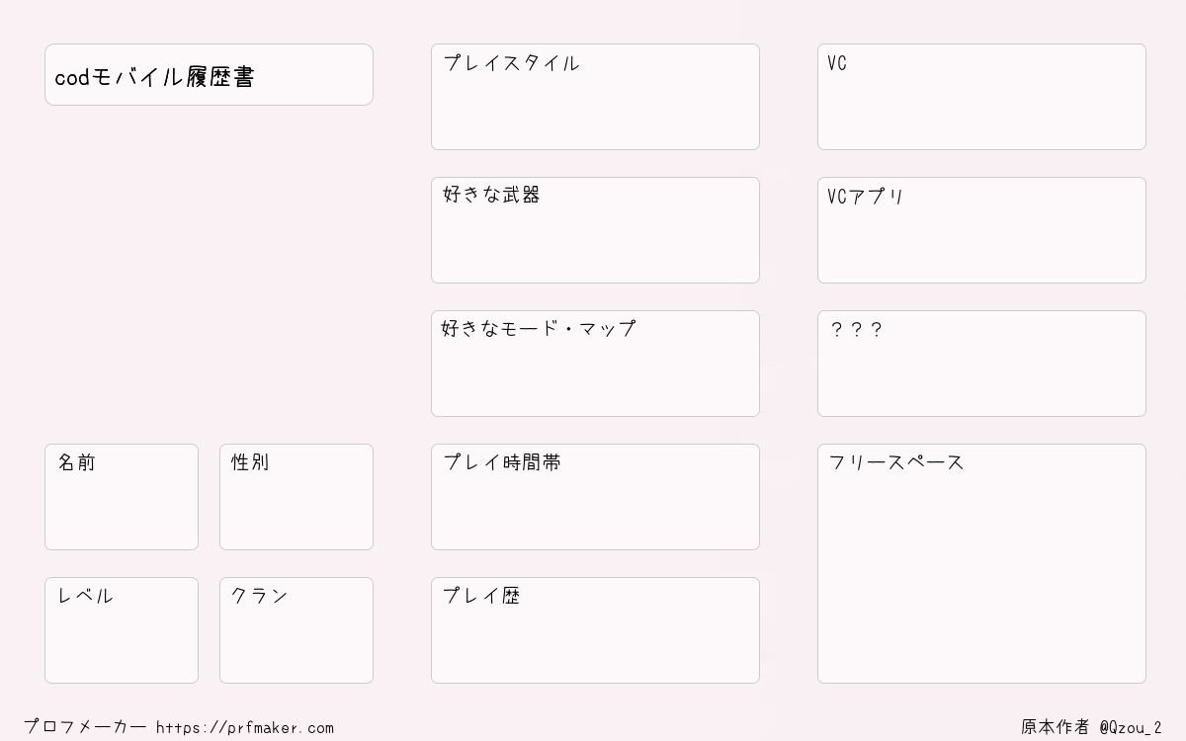This screenshot has width=1186, height=741.
Task: Open the https://prfmaker.com link
Action: coord(245,728)
